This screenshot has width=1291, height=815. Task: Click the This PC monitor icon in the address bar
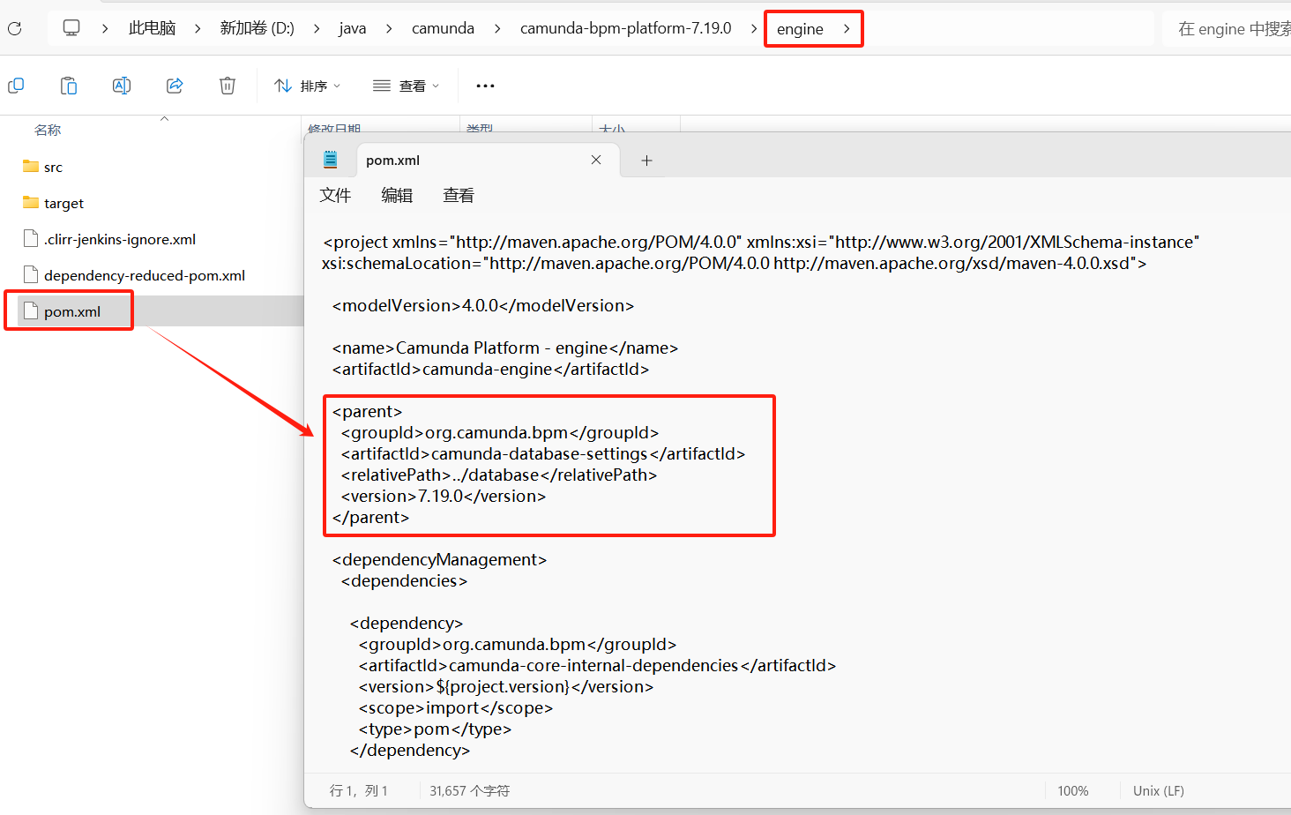pyautogui.click(x=71, y=28)
